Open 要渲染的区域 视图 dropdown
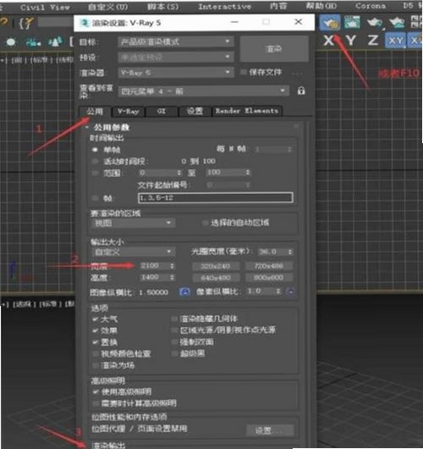The width and height of the screenshot is (423, 449). point(133,223)
